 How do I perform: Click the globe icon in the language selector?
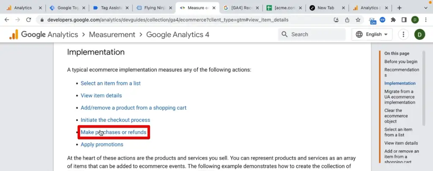coord(359,35)
